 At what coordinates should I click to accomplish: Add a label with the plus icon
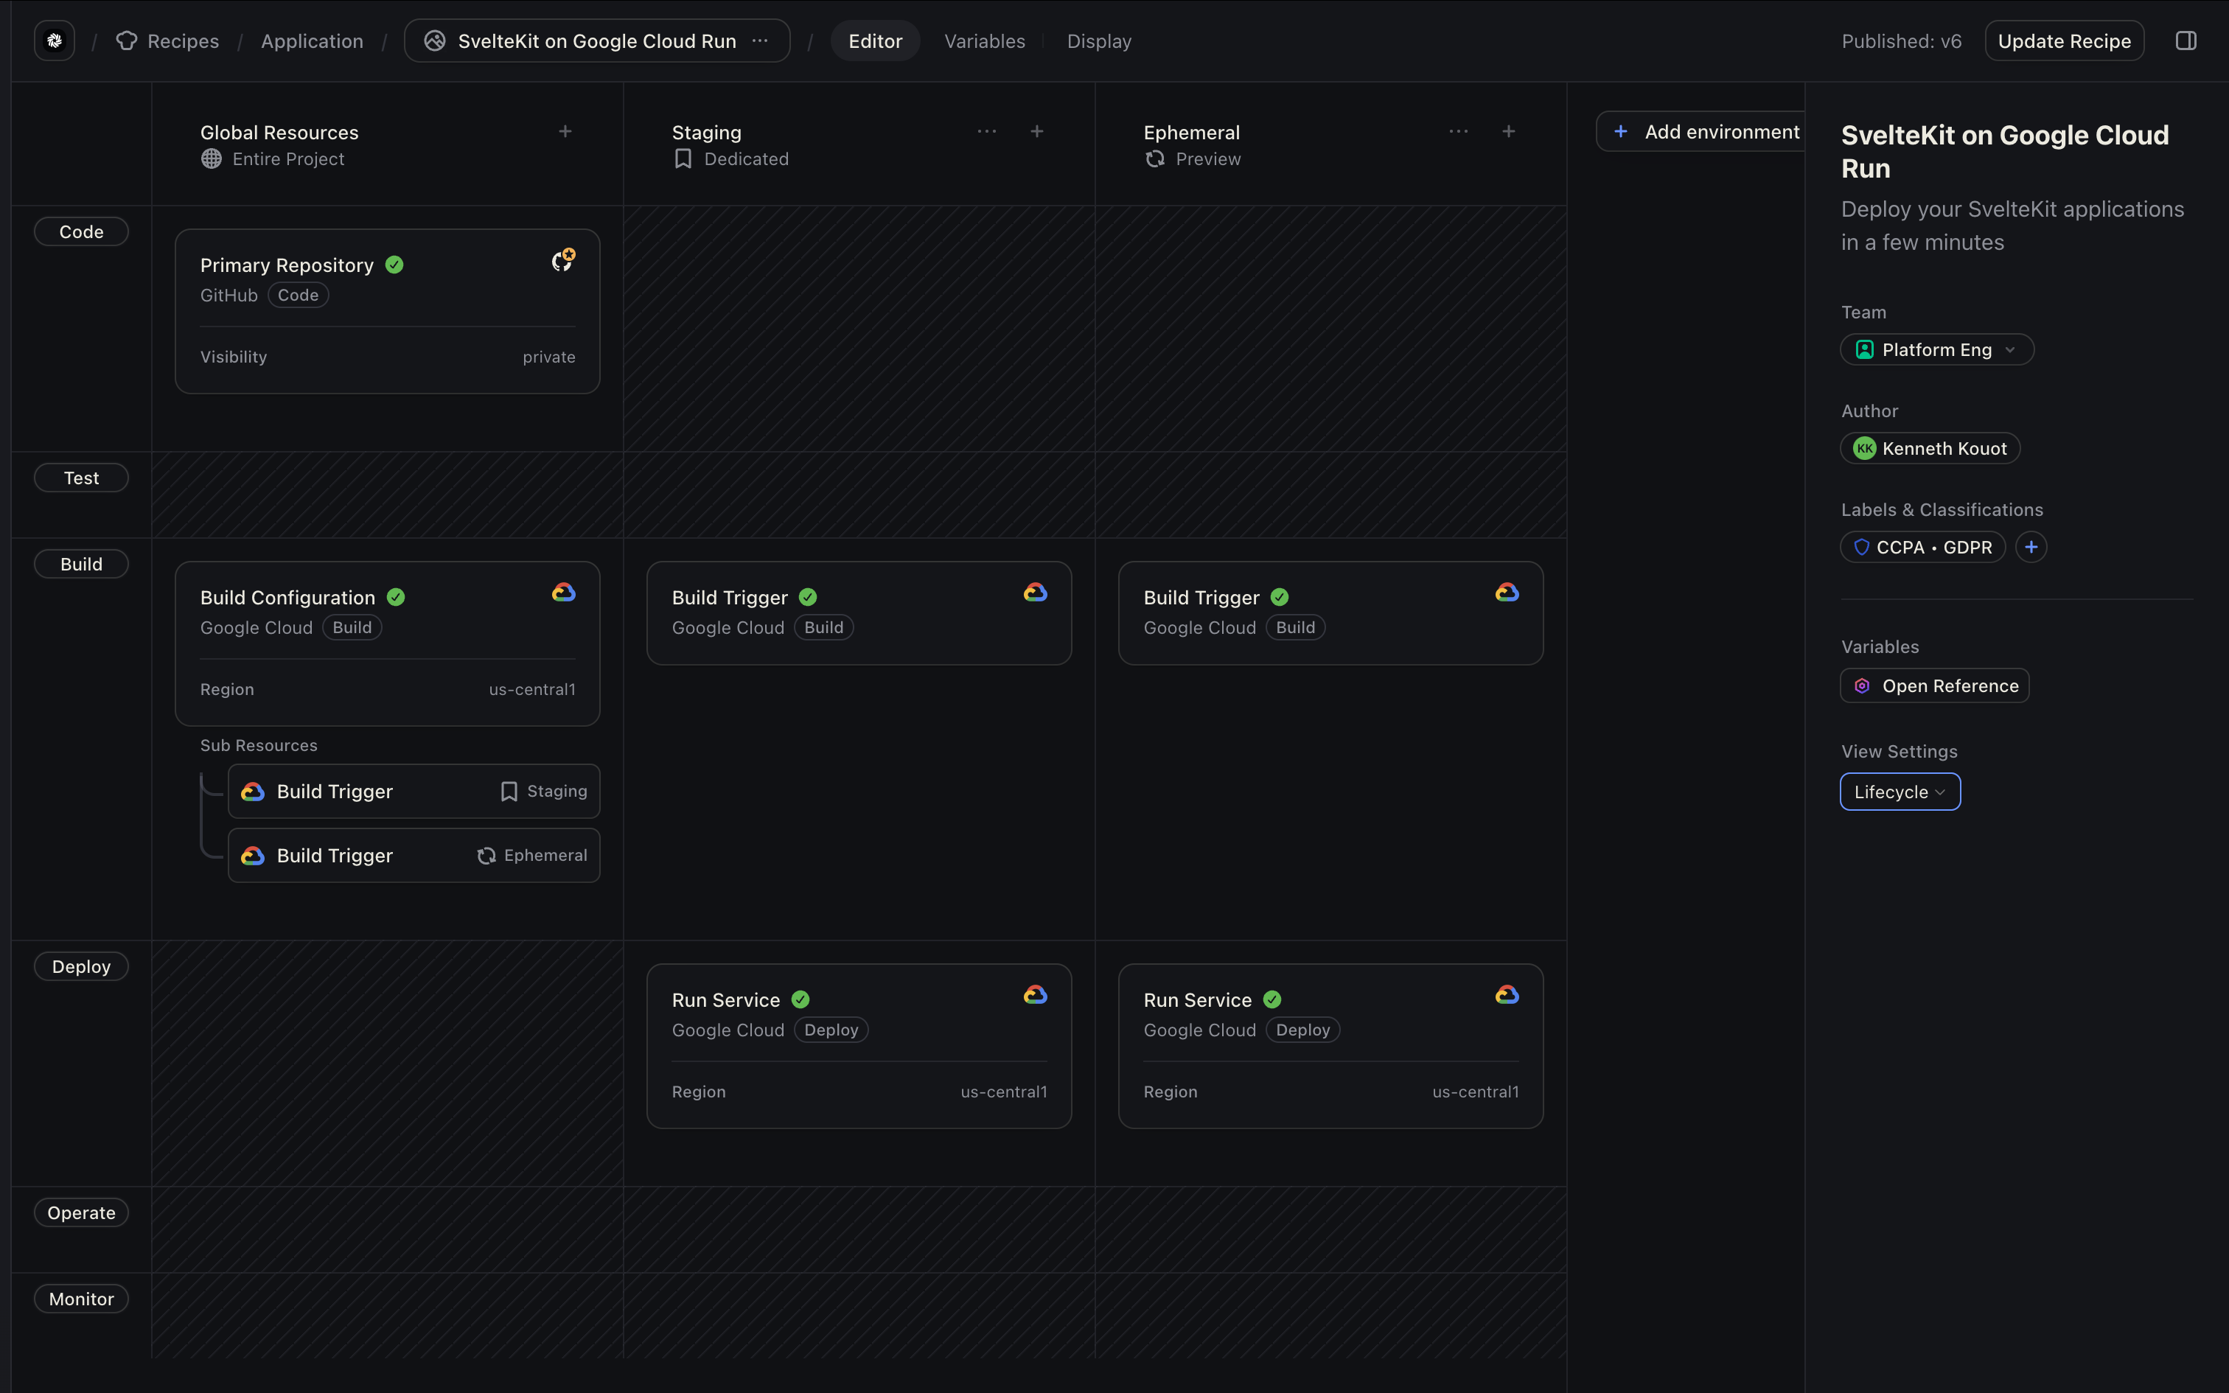(2031, 547)
